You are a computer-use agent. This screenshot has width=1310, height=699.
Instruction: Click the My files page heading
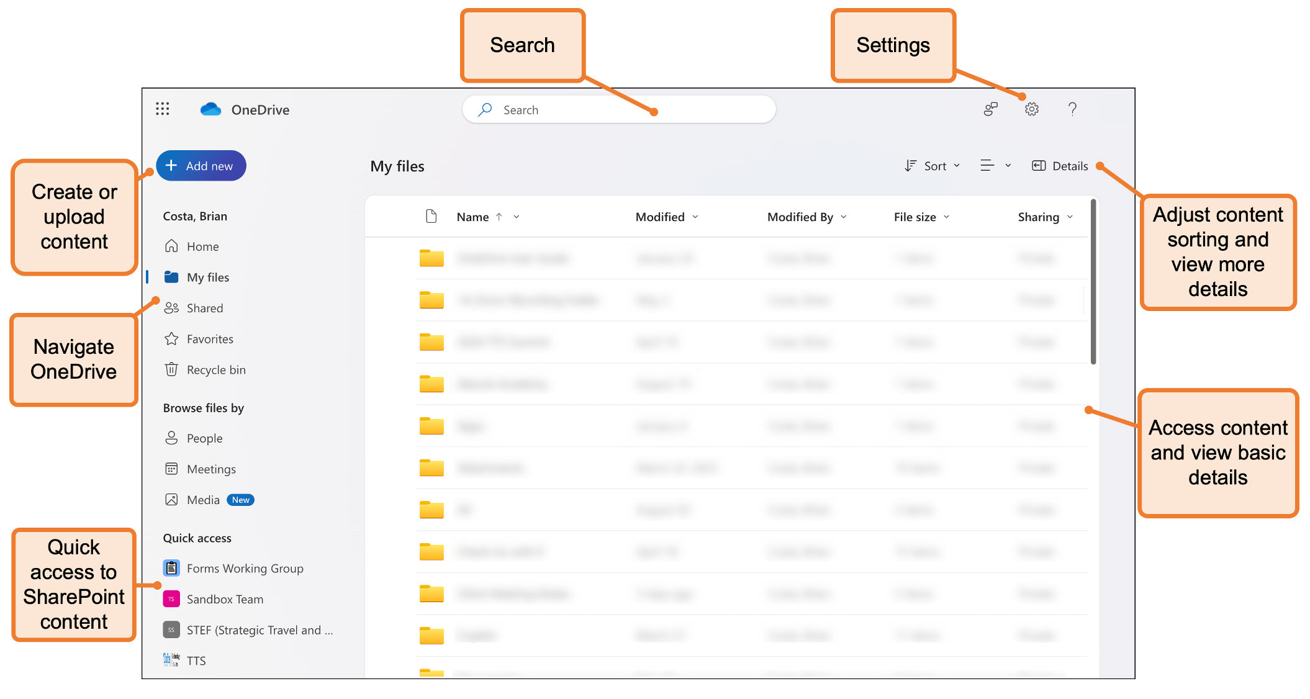tap(397, 166)
